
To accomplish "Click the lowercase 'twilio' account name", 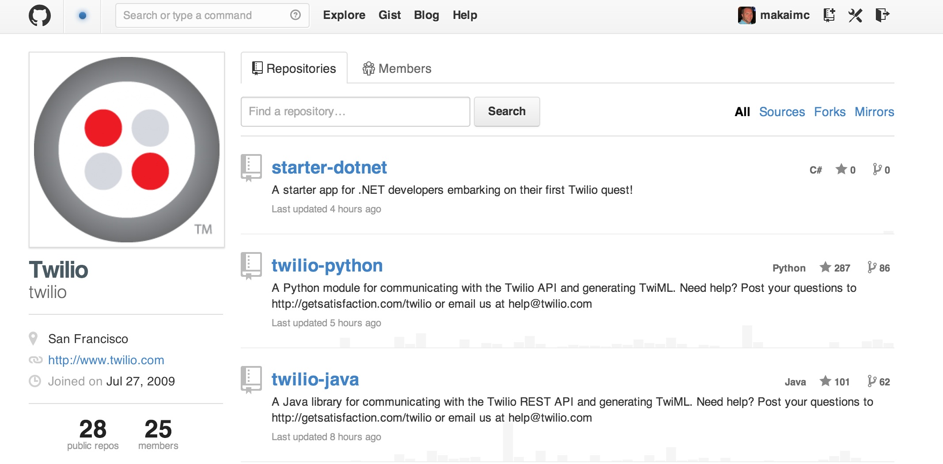I will (x=48, y=292).
